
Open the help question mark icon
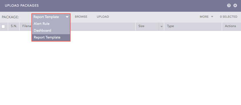[x=229, y=5]
